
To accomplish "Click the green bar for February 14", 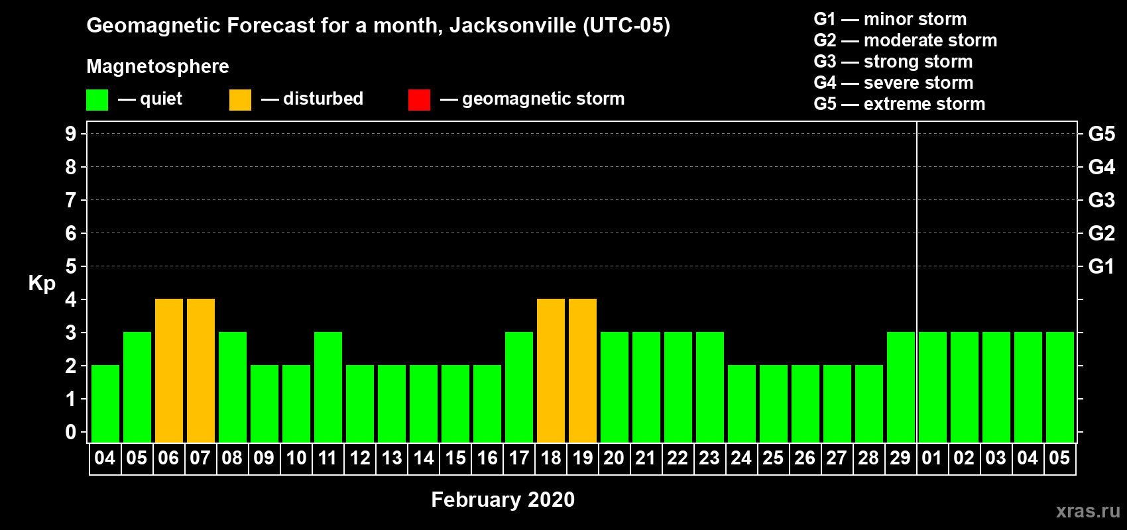I will click(424, 403).
